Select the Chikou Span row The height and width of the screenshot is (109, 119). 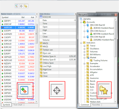click(58, 63)
